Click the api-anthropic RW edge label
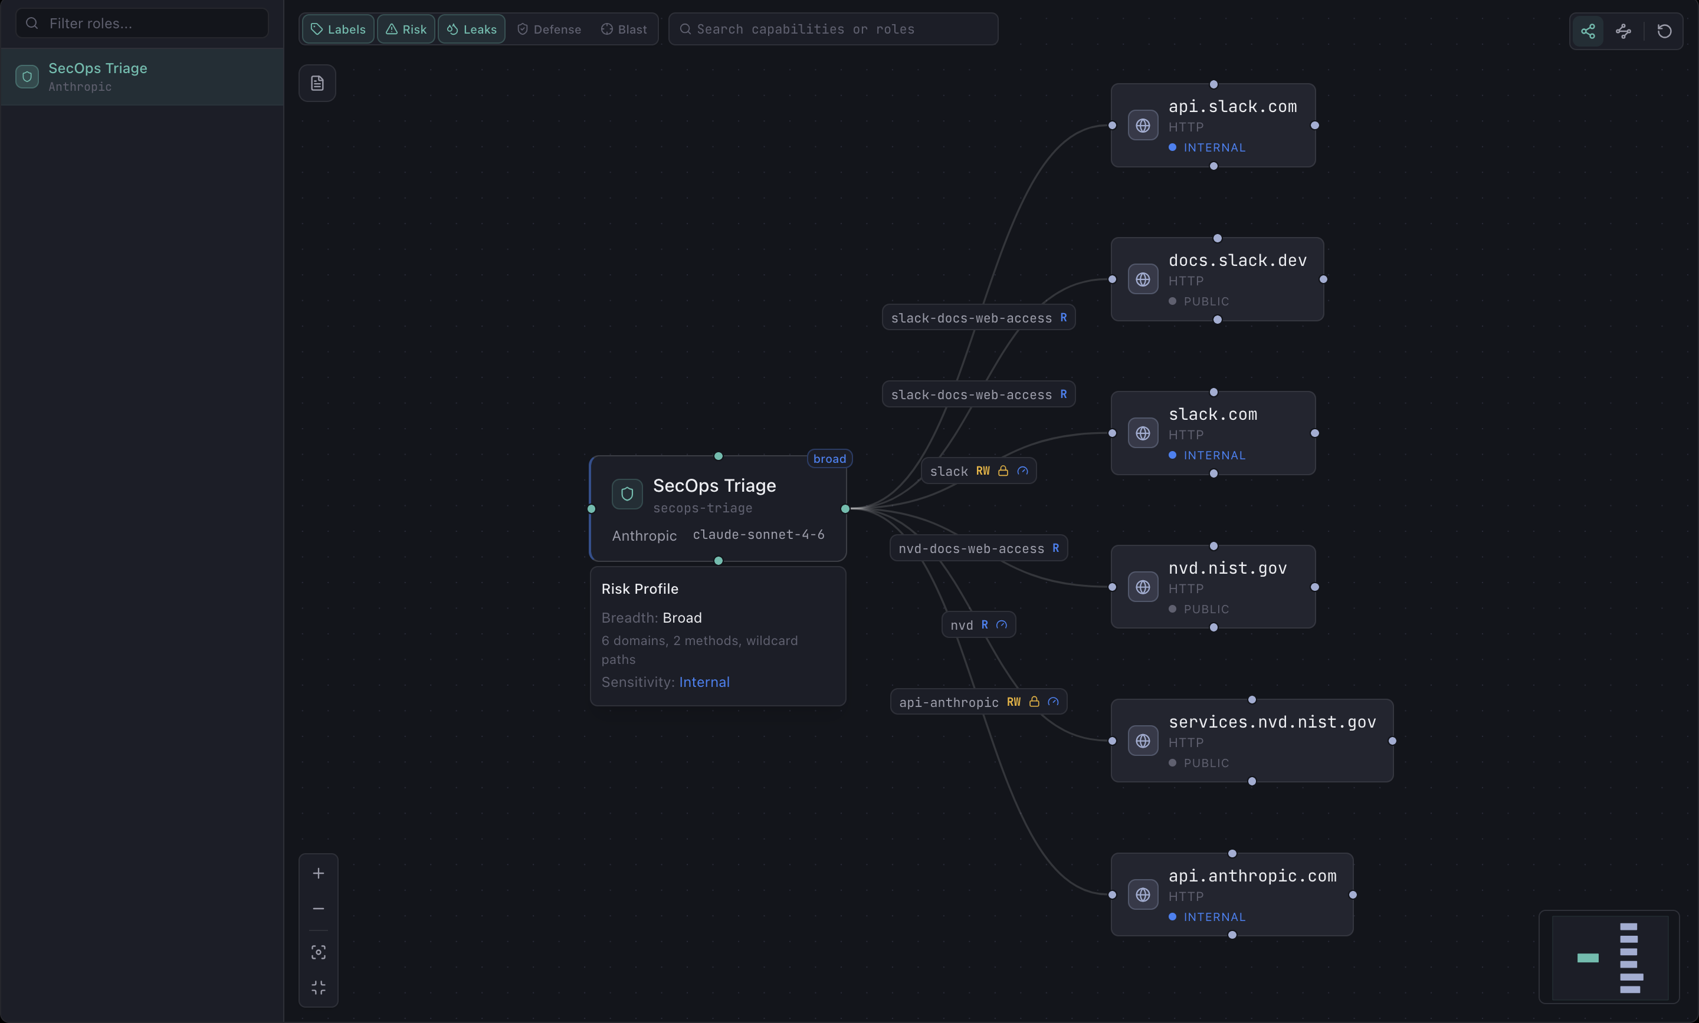This screenshot has height=1023, width=1699. click(x=979, y=702)
